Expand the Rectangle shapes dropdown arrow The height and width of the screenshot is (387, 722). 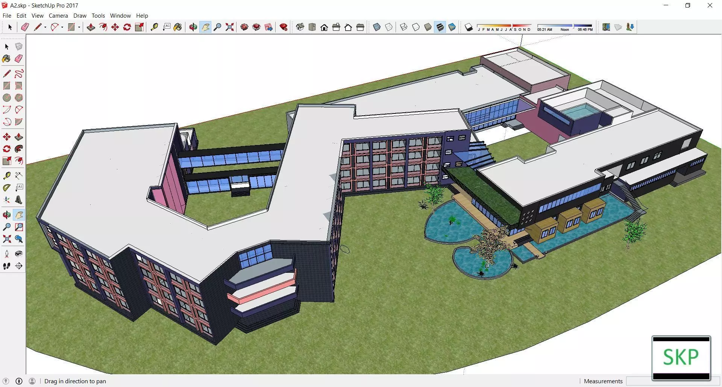[x=79, y=27]
